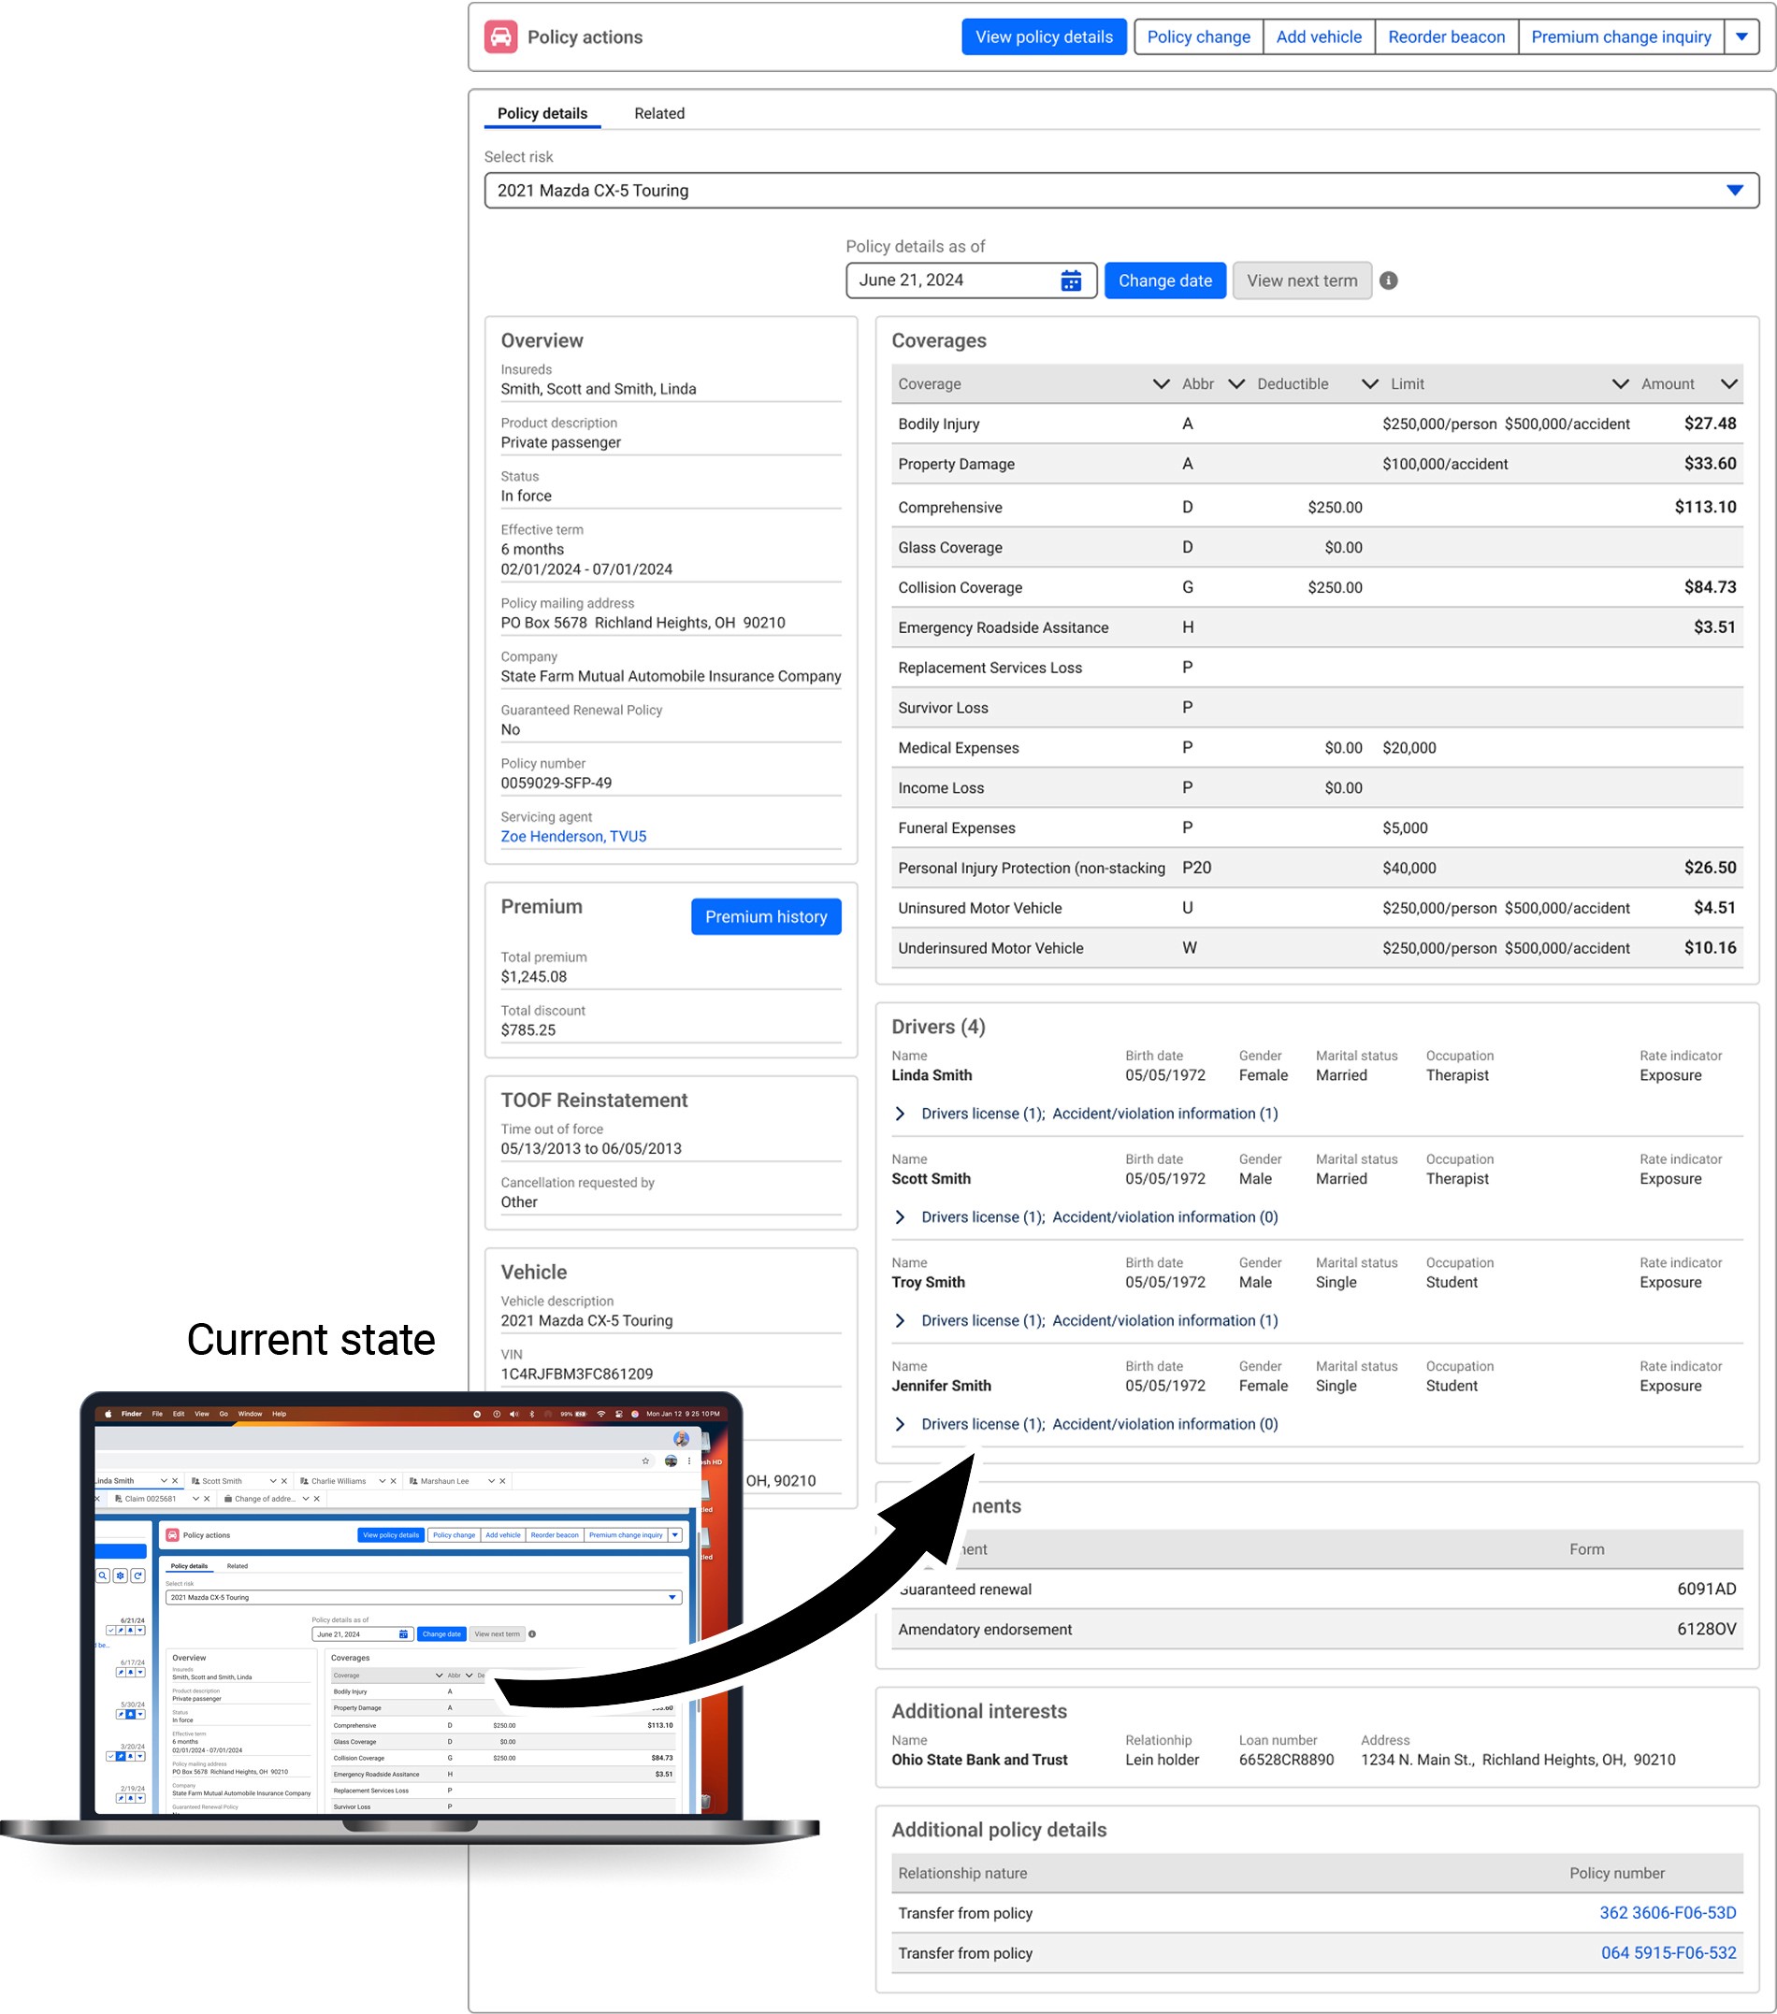
Task: Click the Add vehicle button
Action: coord(1318,37)
